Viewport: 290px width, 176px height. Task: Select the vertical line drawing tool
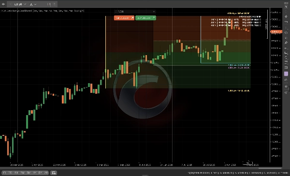[x=286, y=28]
